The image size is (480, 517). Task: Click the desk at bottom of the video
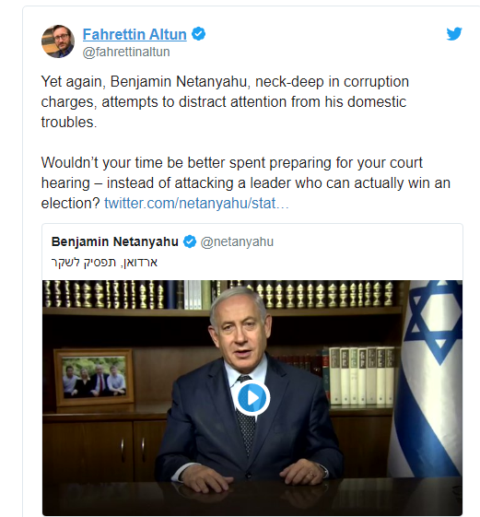pyautogui.click(x=252, y=496)
